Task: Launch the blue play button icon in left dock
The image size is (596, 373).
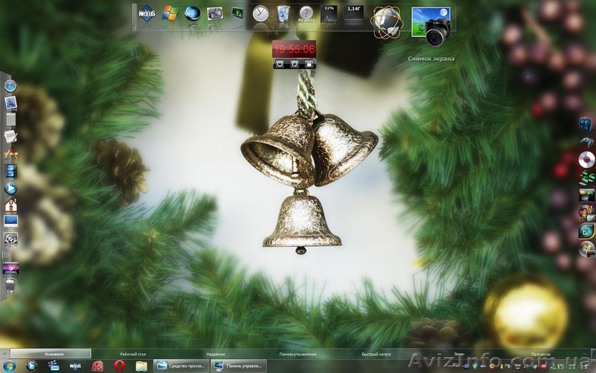Action: [10, 188]
